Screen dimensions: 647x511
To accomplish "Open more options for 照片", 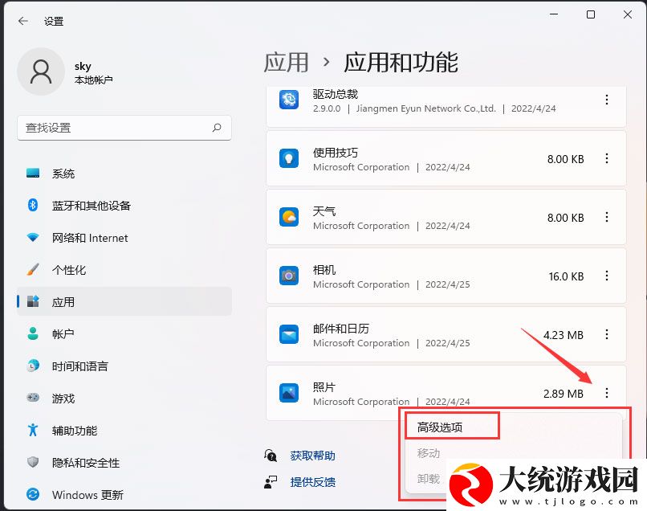I will click(x=607, y=393).
